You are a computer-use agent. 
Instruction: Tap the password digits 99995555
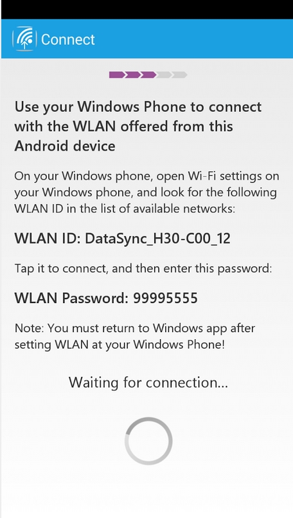pos(165,298)
